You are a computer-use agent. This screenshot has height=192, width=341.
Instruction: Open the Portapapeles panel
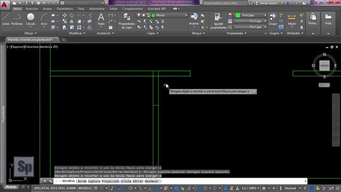point(313,19)
